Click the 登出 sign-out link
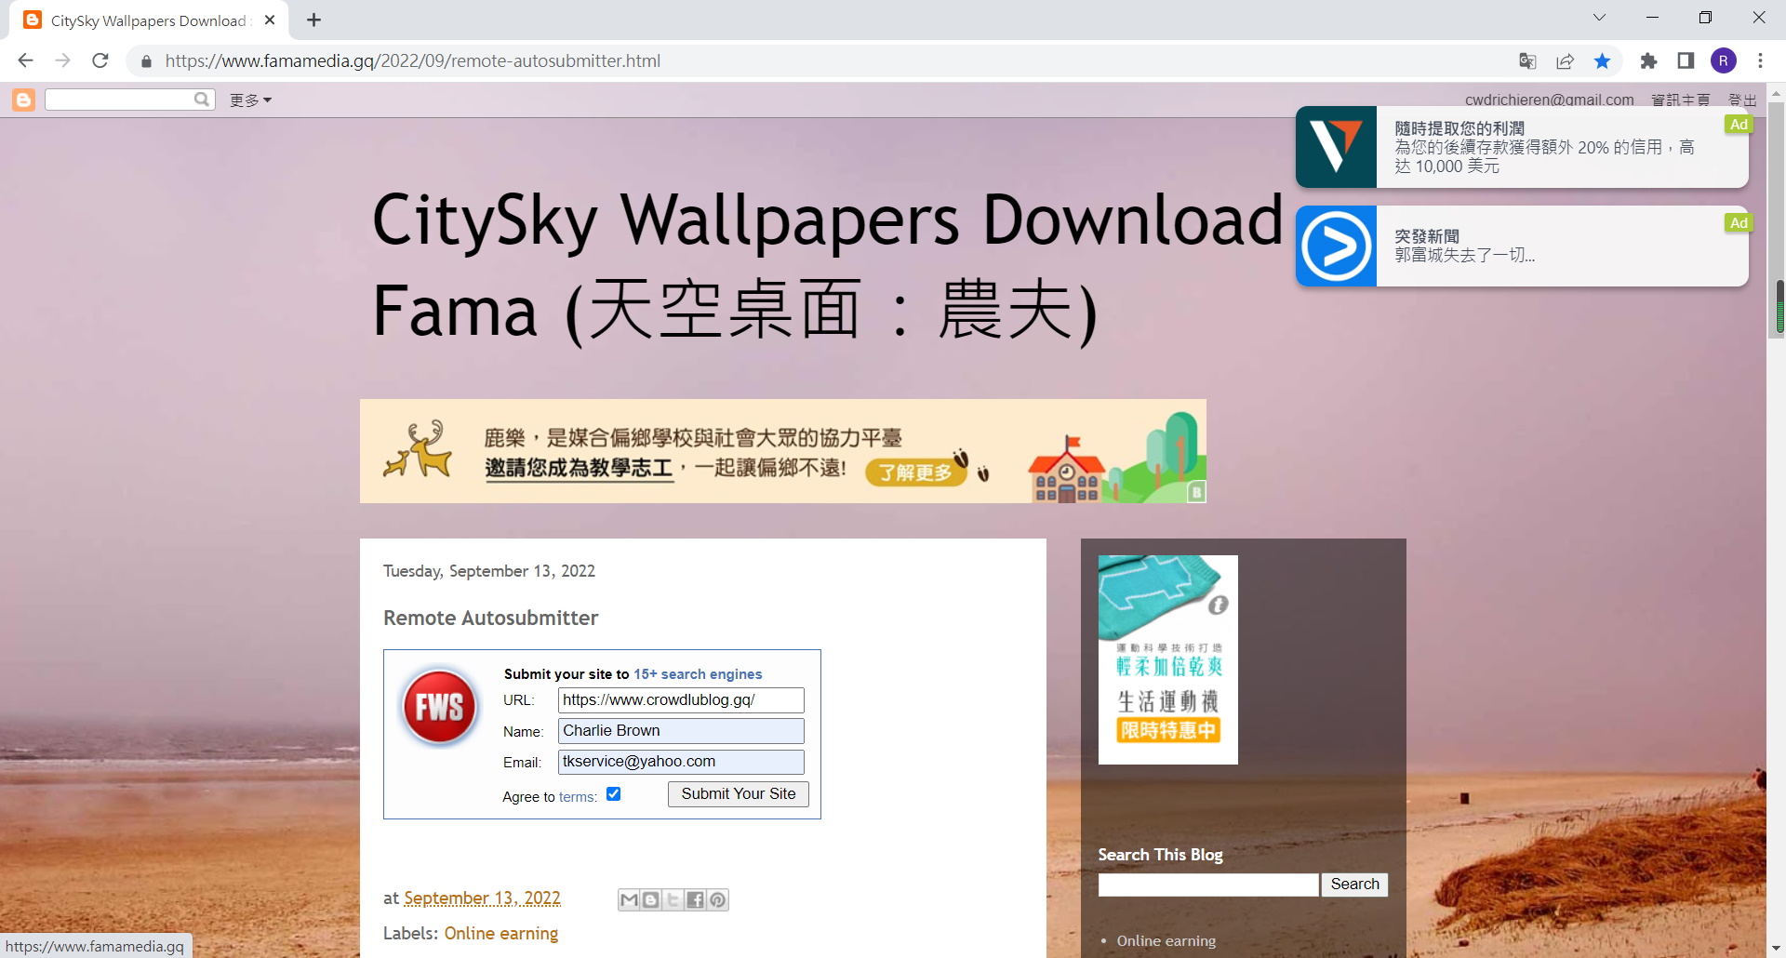Viewport: 1786px width, 958px height. (1742, 100)
